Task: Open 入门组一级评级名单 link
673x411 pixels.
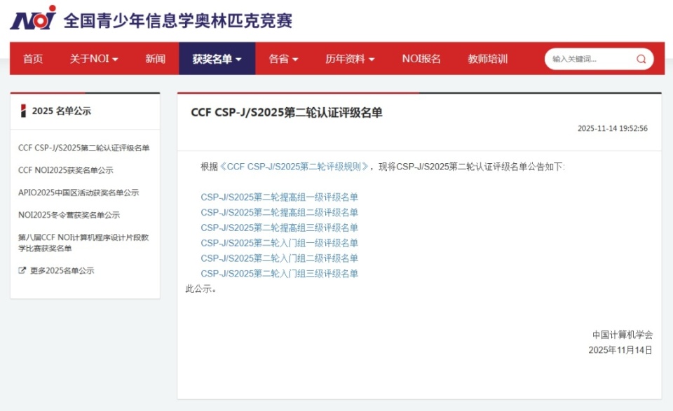Action: tap(280, 243)
